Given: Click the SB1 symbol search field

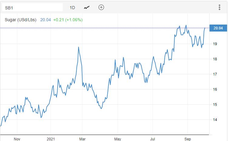Looking at the screenshot, I should point(32,8).
